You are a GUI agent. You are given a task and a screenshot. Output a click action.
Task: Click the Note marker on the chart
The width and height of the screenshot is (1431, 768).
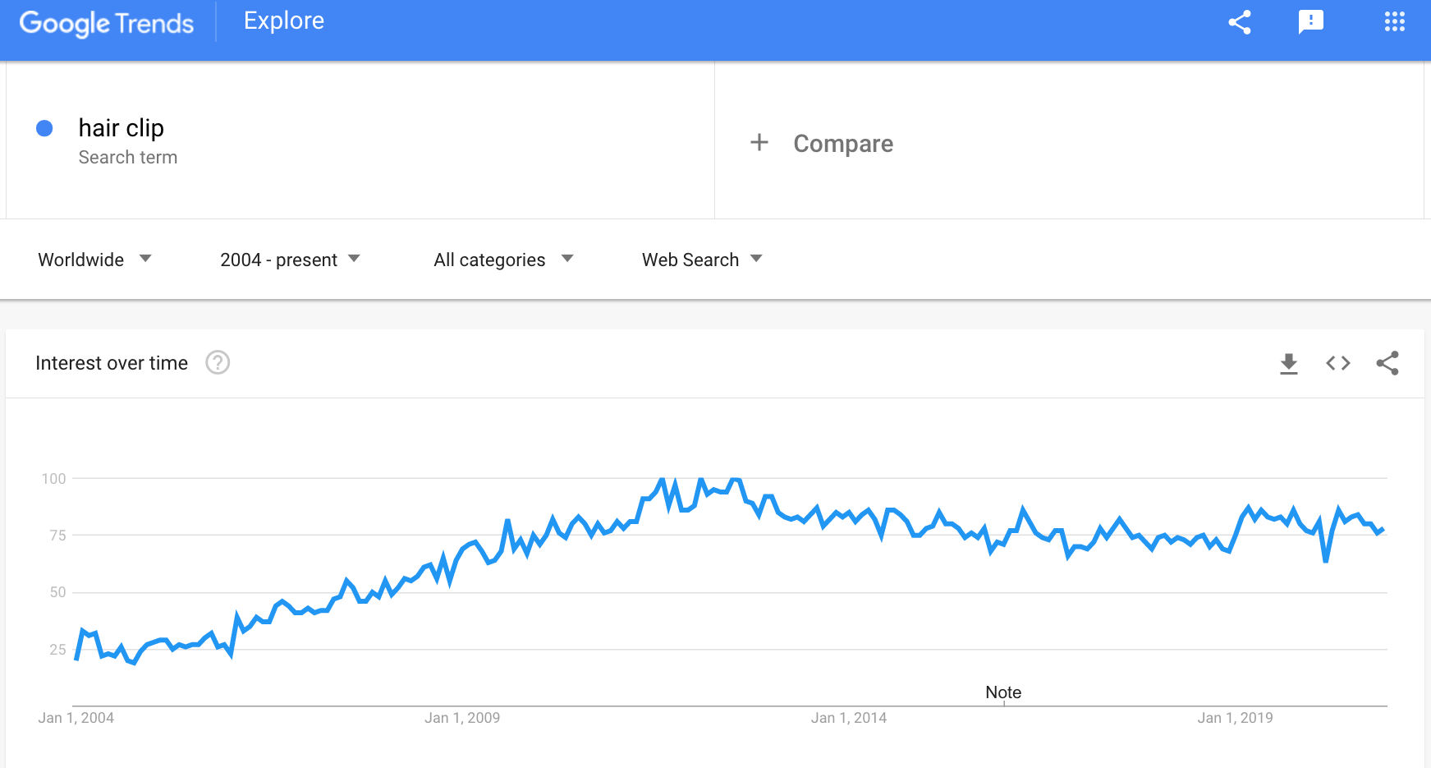[x=1003, y=692]
